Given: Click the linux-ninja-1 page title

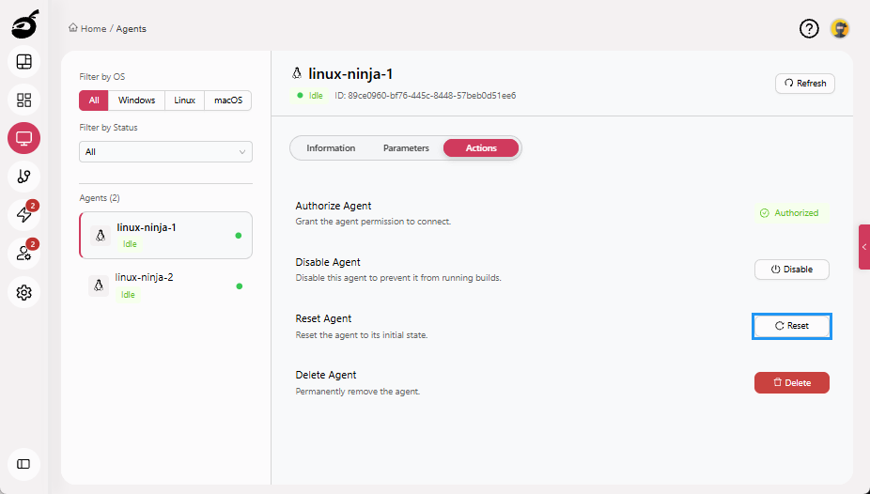Looking at the screenshot, I should coord(350,74).
